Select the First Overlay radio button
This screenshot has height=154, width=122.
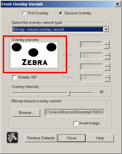pyautogui.click(x=24, y=13)
